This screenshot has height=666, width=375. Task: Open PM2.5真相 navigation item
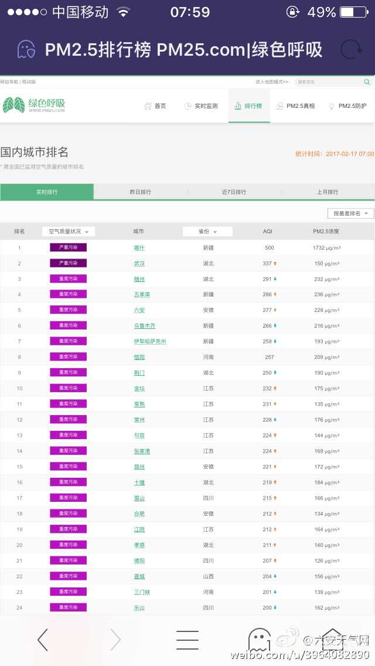coord(296,106)
